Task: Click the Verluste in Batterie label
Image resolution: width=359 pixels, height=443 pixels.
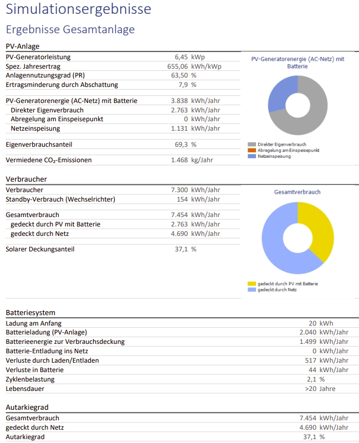Action: pyautogui.click(x=35, y=370)
